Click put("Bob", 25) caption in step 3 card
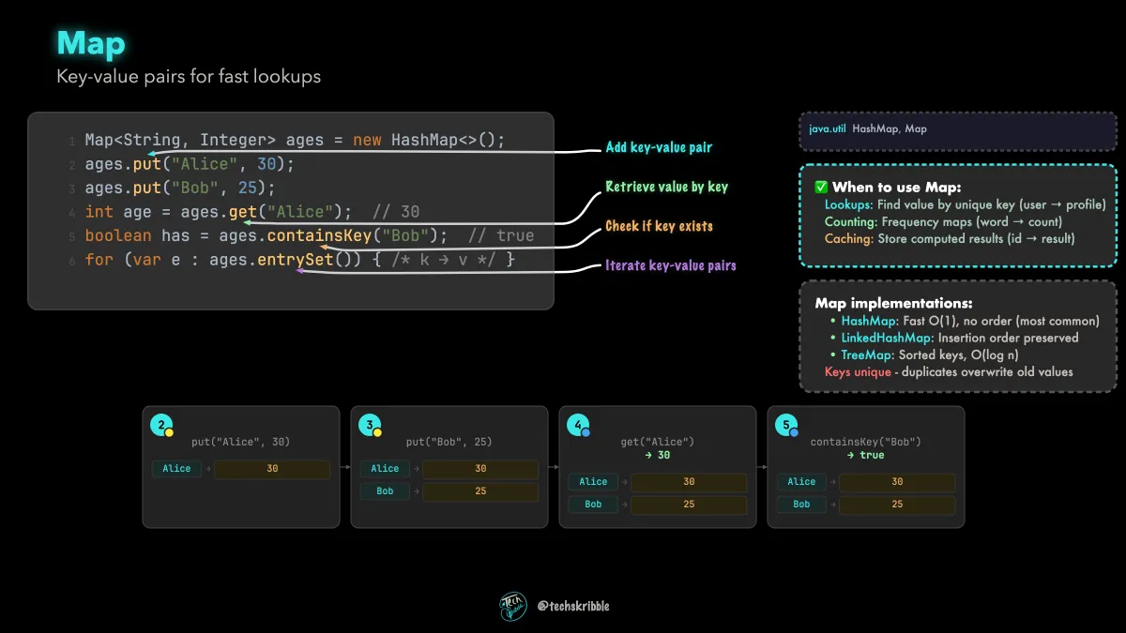 point(449,442)
